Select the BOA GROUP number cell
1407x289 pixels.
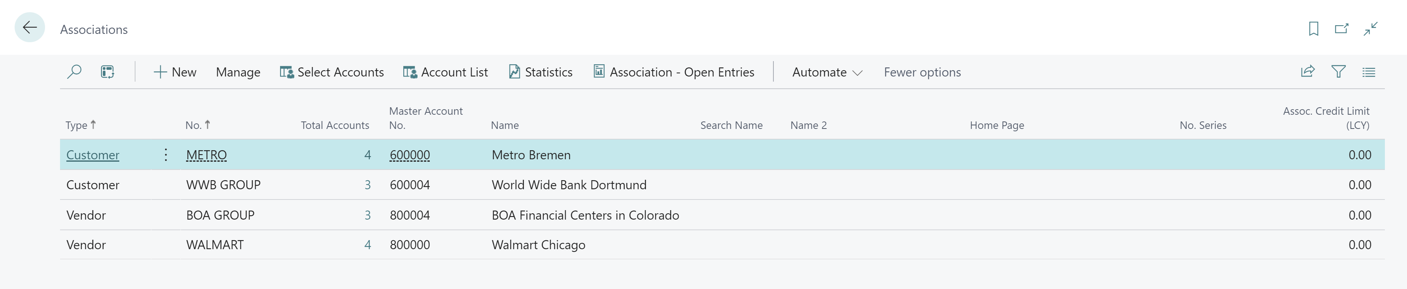[x=220, y=215]
